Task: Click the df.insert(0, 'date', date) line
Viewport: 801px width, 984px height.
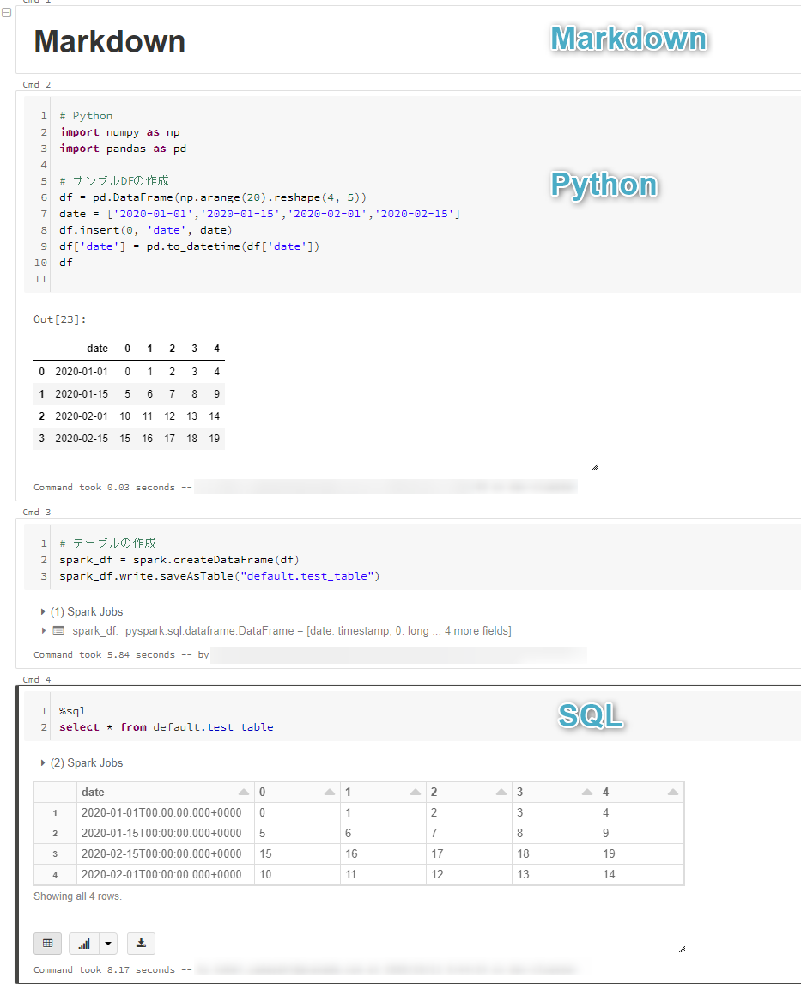Action: (146, 230)
